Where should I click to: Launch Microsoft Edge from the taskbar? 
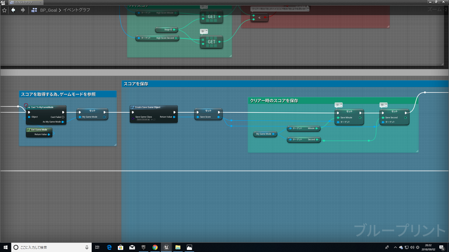point(109,248)
